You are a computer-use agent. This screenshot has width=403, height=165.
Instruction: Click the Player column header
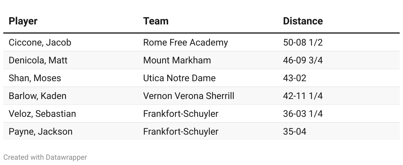23,21
